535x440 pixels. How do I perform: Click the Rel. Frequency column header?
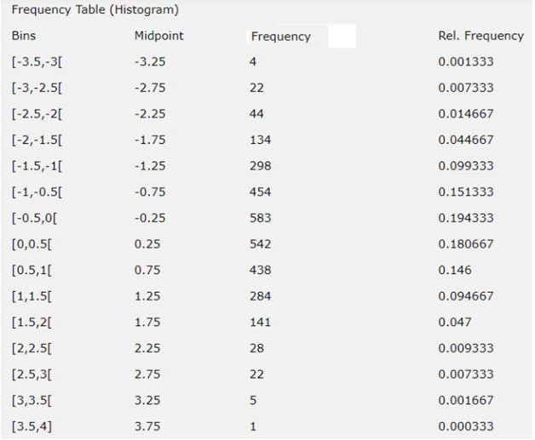click(480, 36)
